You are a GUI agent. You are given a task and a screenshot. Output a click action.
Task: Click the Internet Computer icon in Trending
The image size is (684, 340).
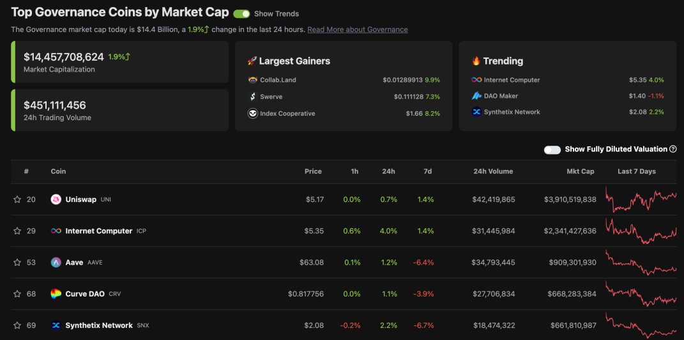point(476,80)
